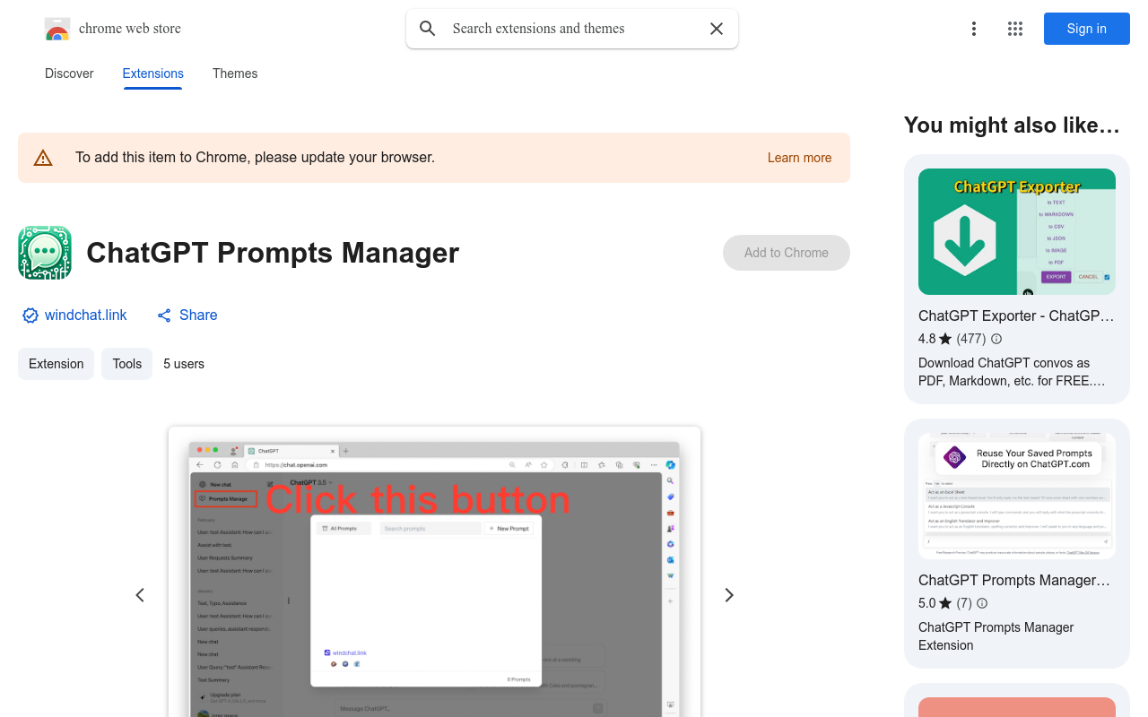Screen dimensions: 1148x717
Task: Click the Share button
Action: [x=187, y=315]
